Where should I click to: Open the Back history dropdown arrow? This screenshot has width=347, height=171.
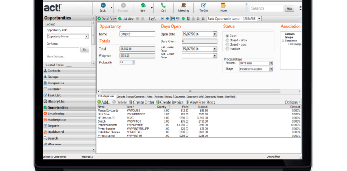[112, 8]
